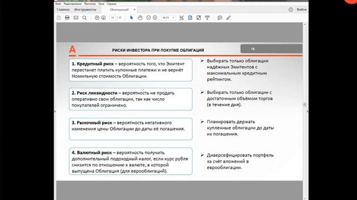Switch to Инструменты tab
The height and width of the screenshot is (200, 357).
(85, 9)
